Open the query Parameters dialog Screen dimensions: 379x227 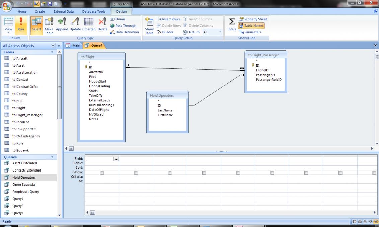(x=250, y=32)
